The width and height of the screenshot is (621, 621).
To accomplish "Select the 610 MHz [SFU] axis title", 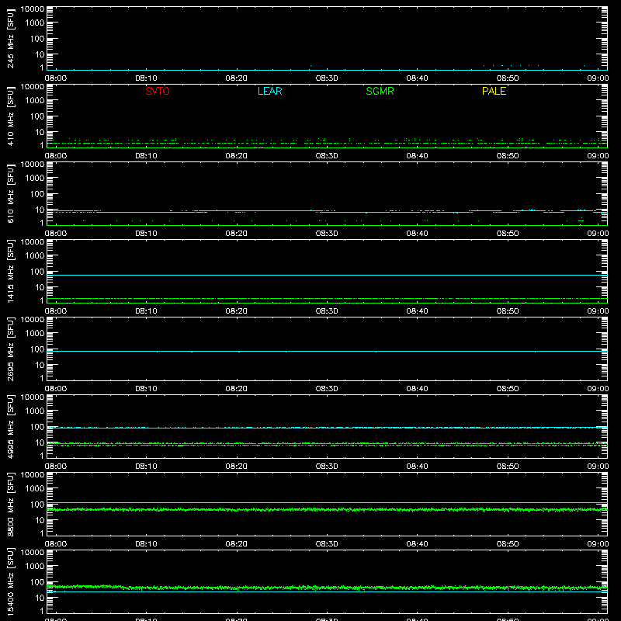I will click(x=11, y=193).
